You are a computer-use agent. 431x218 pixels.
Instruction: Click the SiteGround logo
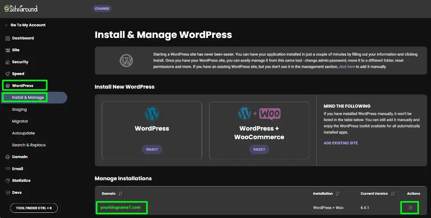pos(21,9)
